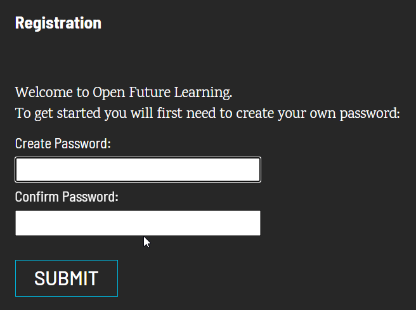
Task: Click the "Welcome to Open Future Learning" text
Action: point(124,93)
